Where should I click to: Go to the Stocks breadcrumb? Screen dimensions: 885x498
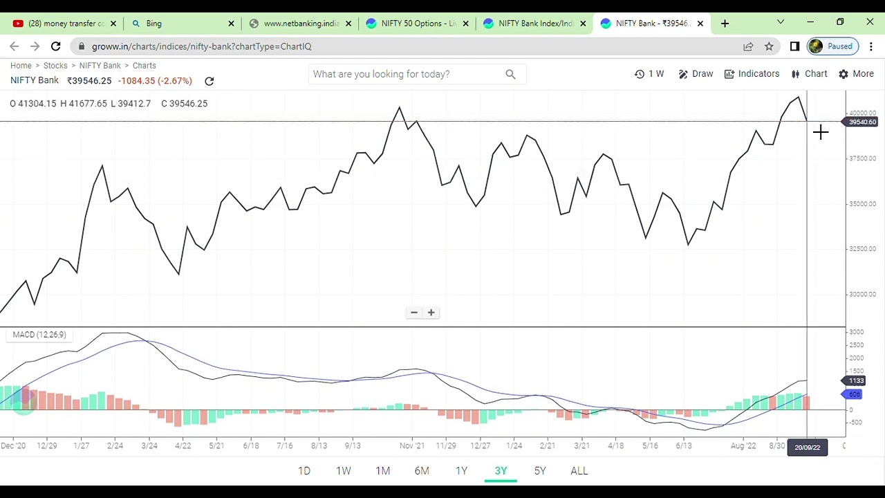[x=55, y=66]
